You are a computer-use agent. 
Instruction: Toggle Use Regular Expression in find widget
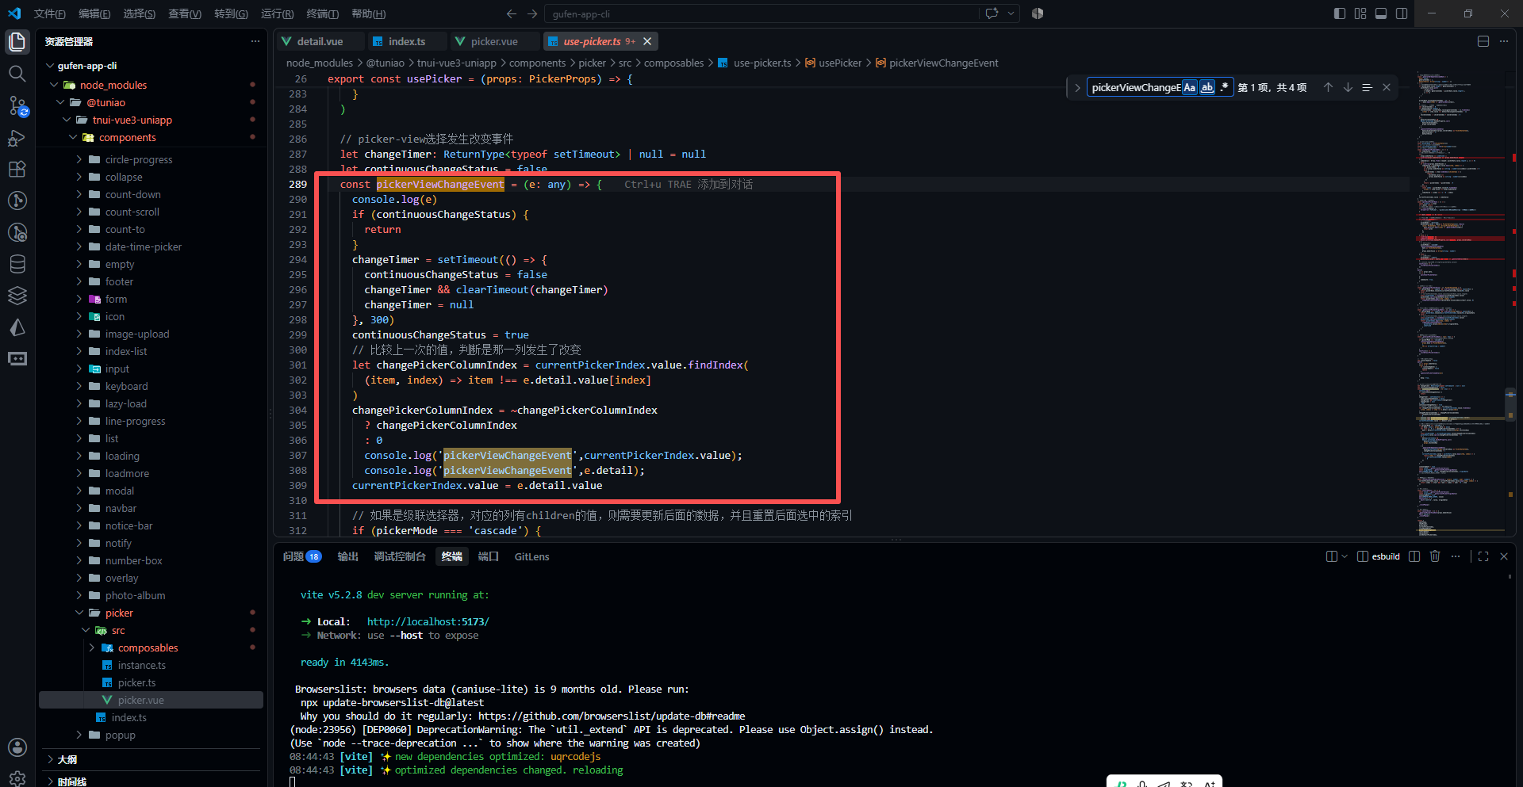point(1224,87)
